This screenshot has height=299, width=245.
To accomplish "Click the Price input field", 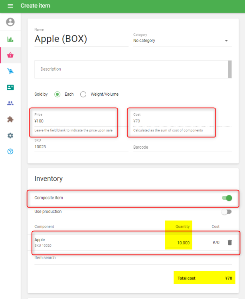I will pyautogui.click(x=74, y=121).
